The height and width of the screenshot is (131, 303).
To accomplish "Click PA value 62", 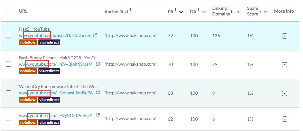I will [170, 119].
